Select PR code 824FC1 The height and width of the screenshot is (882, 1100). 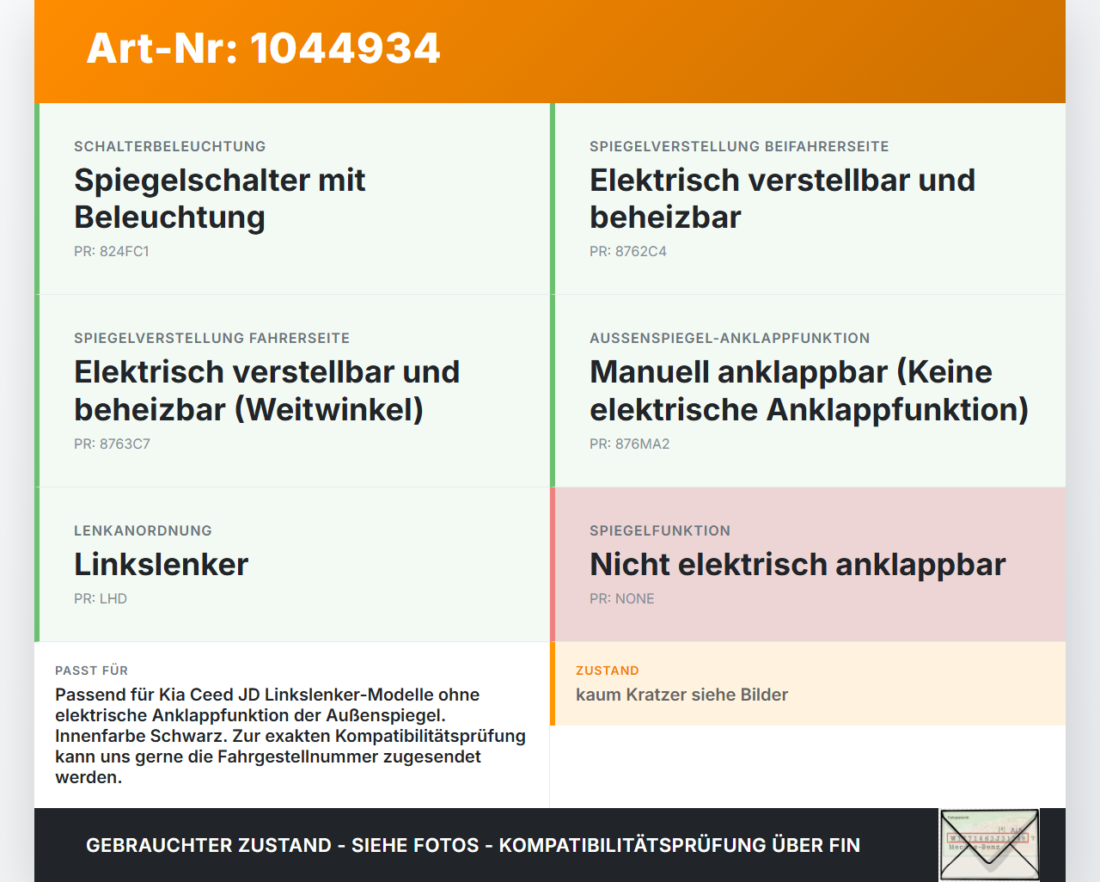pyautogui.click(x=112, y=251)
